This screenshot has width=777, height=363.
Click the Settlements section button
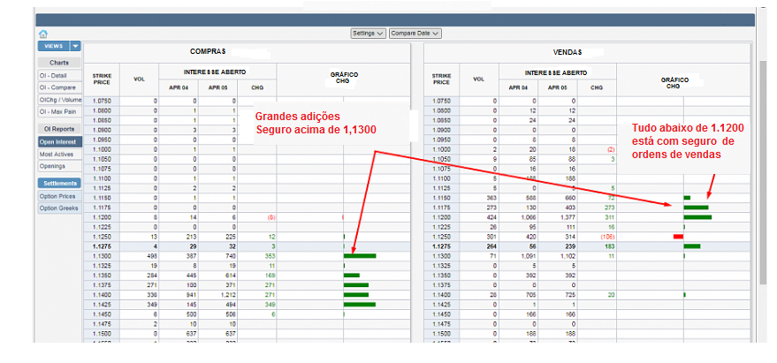[59, 183]
